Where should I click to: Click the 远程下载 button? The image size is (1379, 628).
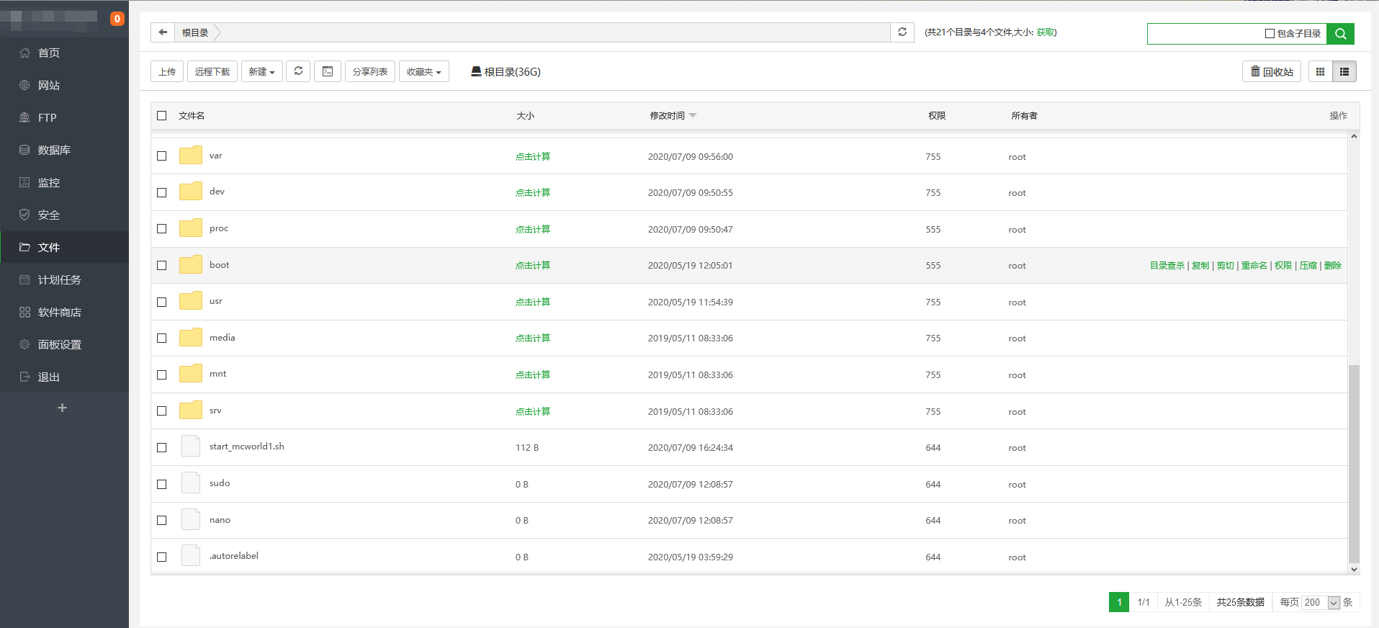tap(212, 71)
